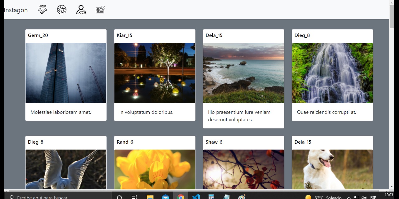This screenshot has width=399, height=199.
Task: Open the white dog photo by Dela_15
Action: pyautogui.click(x=332, y=169)
